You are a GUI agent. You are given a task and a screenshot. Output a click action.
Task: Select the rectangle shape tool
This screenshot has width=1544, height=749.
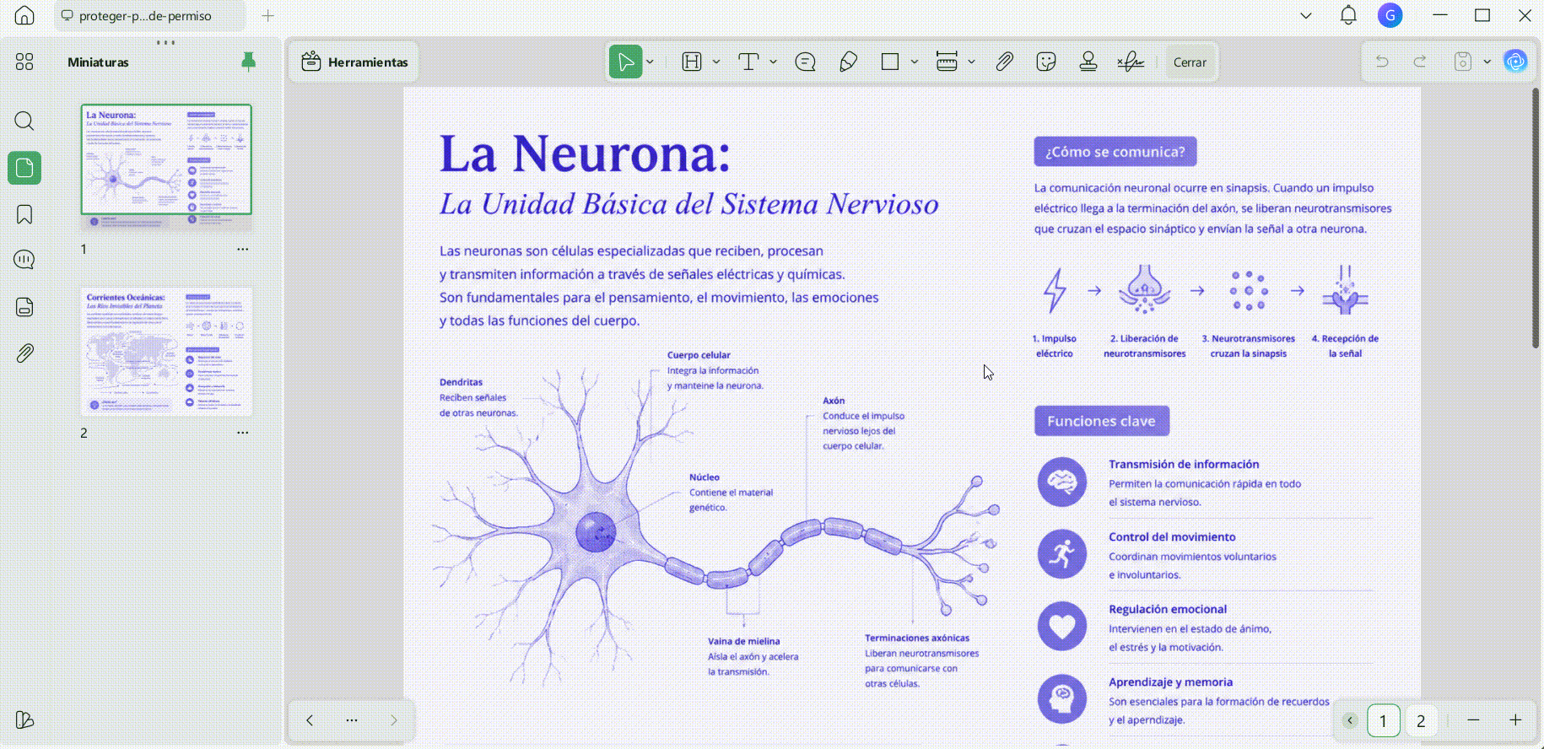[890, 62]
